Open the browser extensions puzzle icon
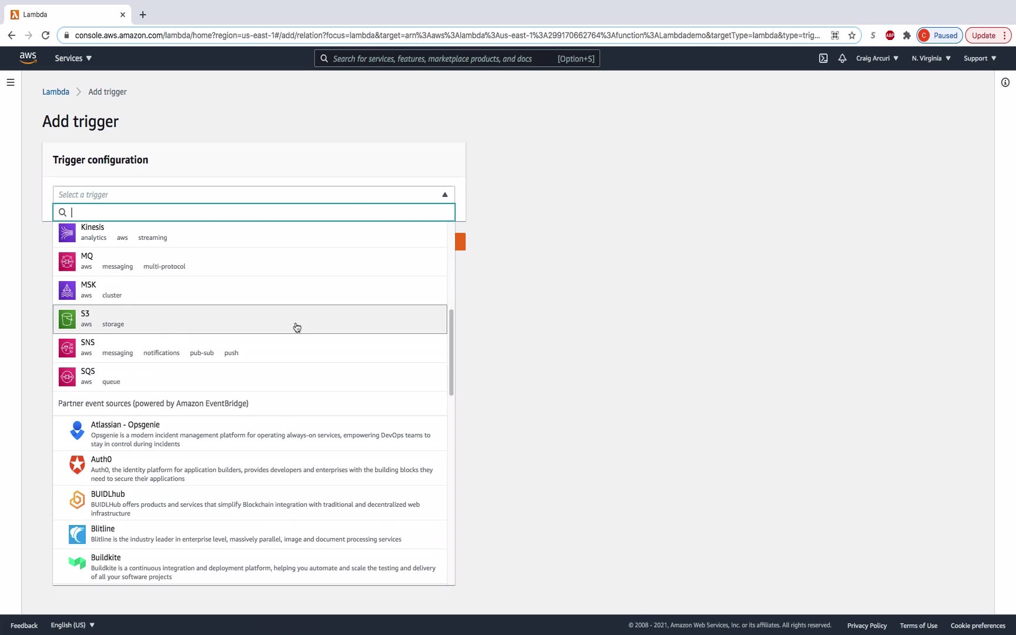 click(907, 35)
